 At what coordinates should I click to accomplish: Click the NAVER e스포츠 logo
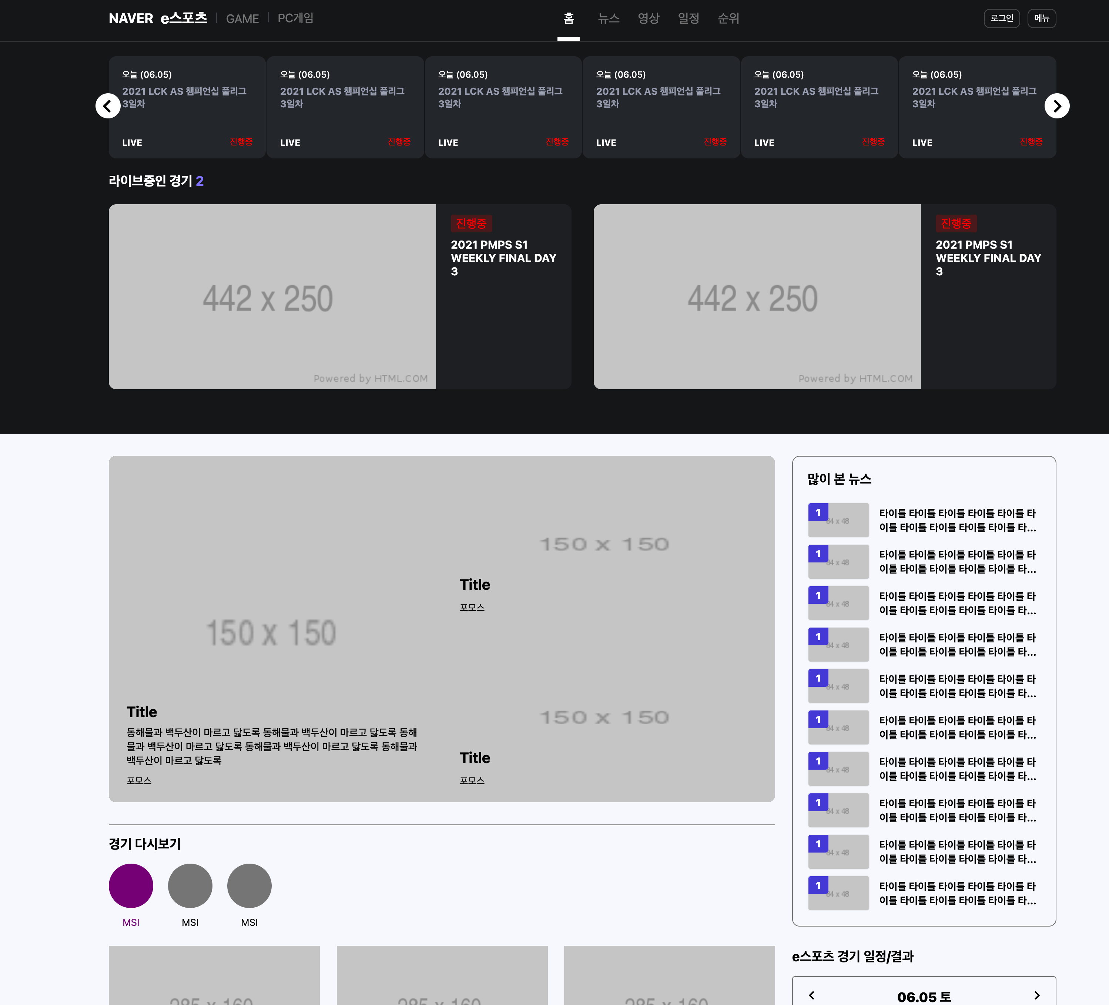[x=158, y=18]
